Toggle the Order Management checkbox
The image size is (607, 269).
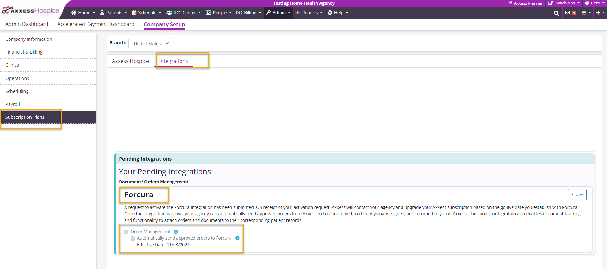126,232
